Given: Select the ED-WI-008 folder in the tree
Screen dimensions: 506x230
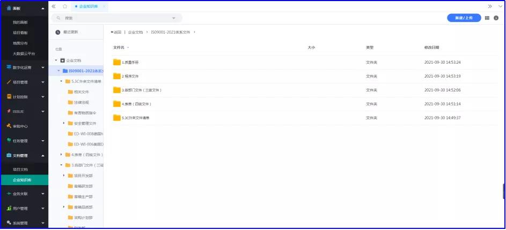Looking at the screenshot, I should click(x=89, y=134).
